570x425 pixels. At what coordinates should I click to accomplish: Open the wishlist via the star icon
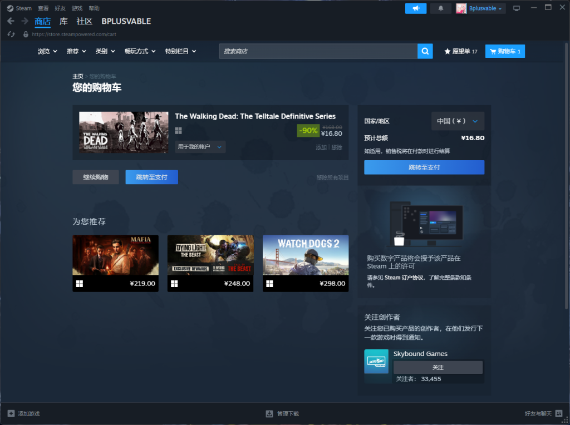click(446, 51)
